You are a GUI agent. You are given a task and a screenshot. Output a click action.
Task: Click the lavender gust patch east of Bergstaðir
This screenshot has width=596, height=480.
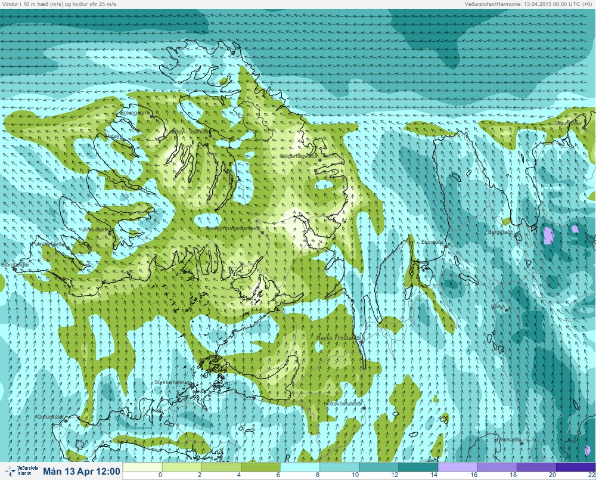point(548,236)
